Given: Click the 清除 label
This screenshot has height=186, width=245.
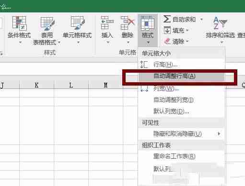Looking at the screenshot, I should (x=178, y=42).
